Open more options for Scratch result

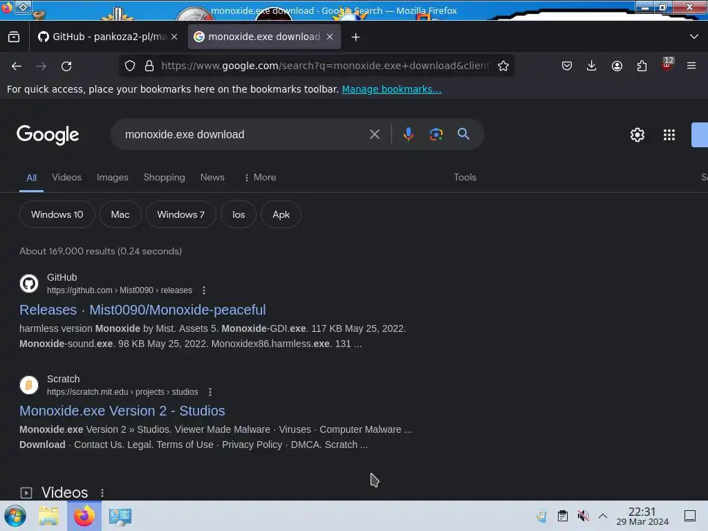point(210,392)
